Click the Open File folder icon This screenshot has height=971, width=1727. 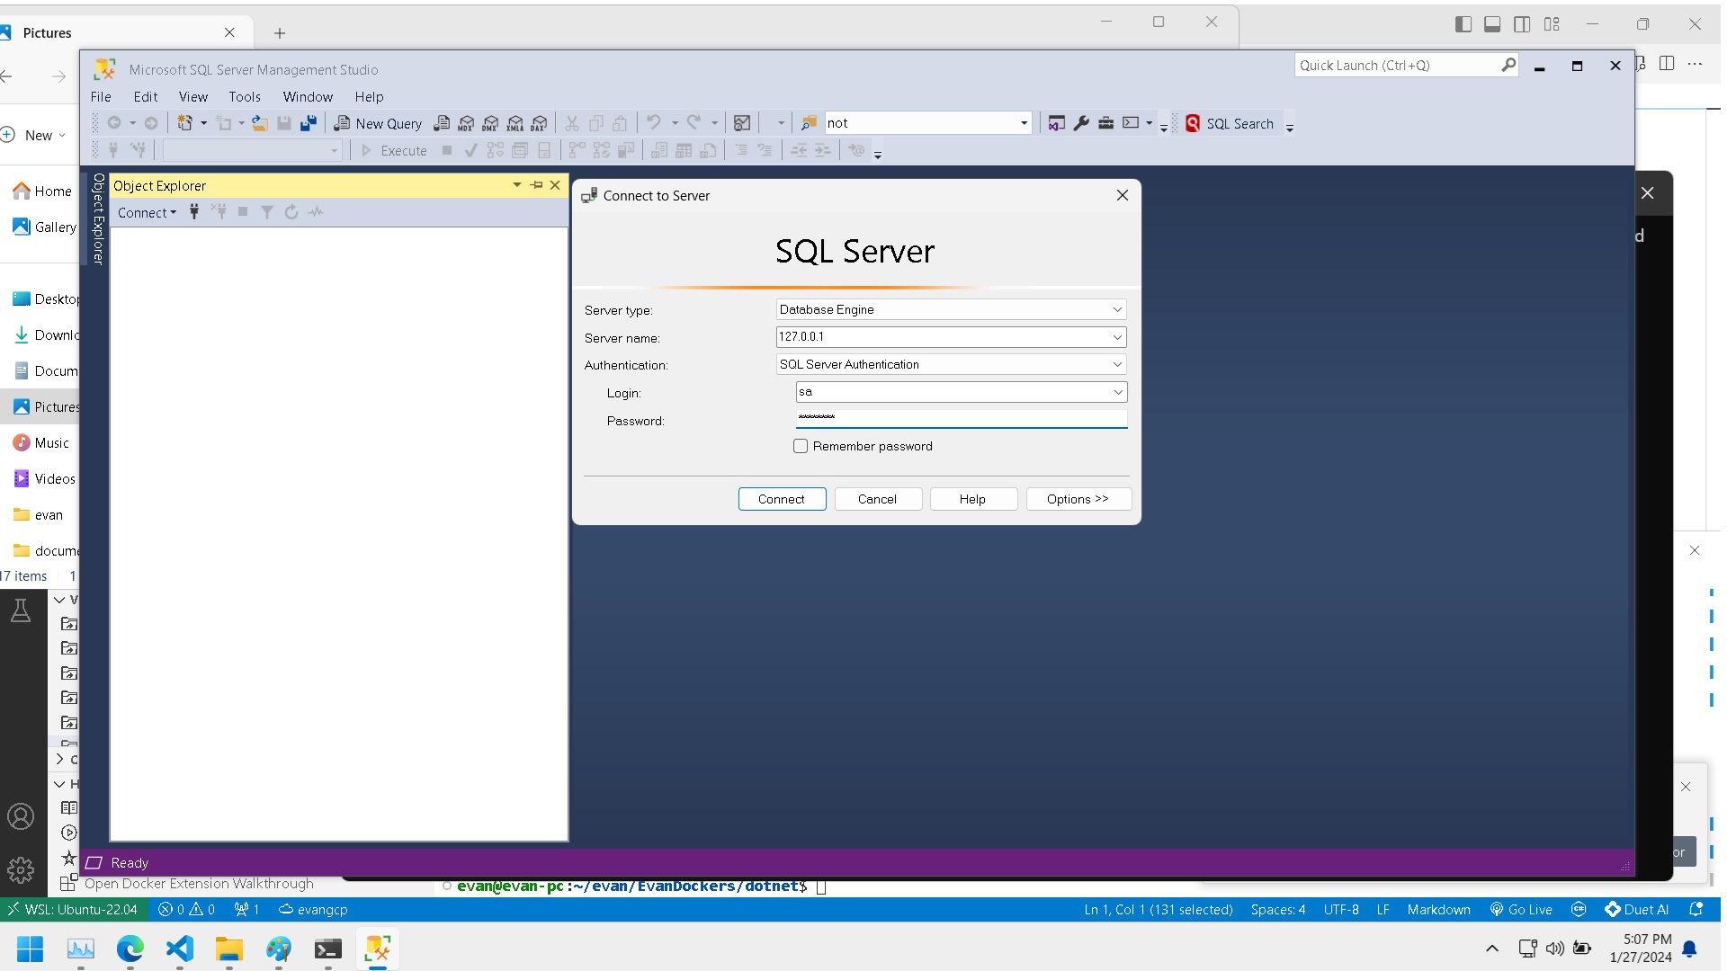(x=260, y=123)
